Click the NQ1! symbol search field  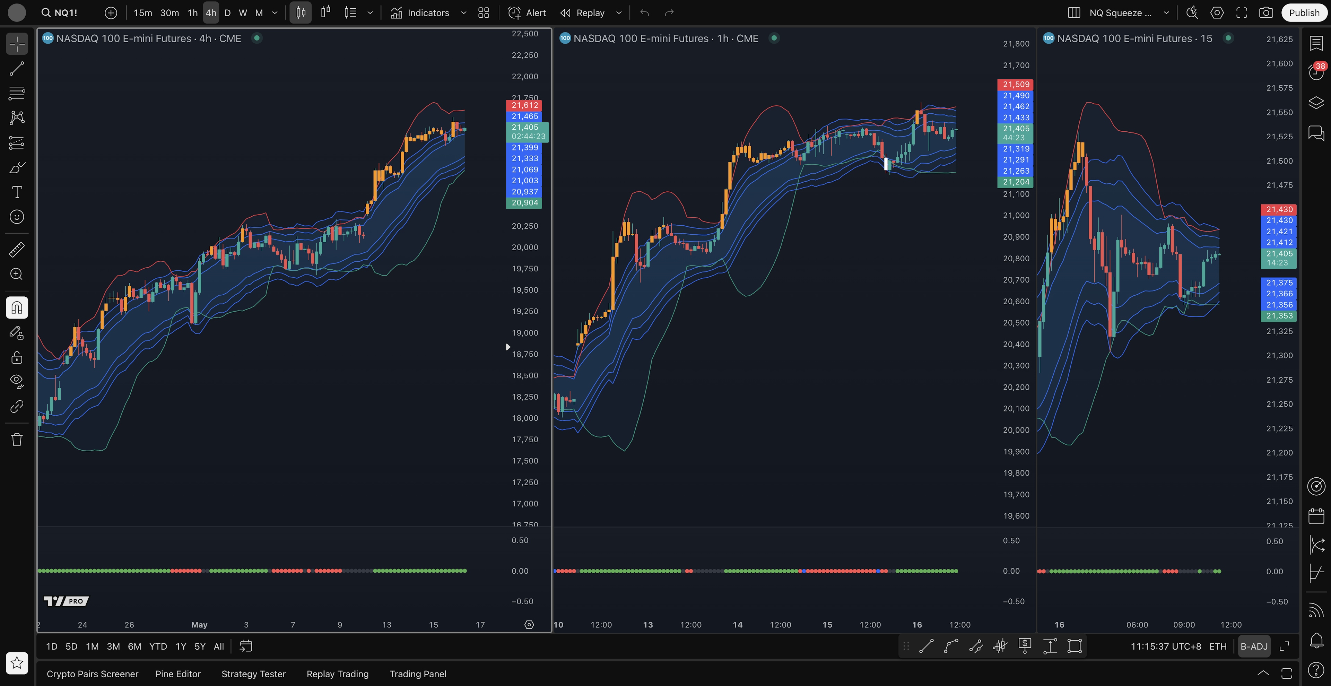(x=66, y=13)
